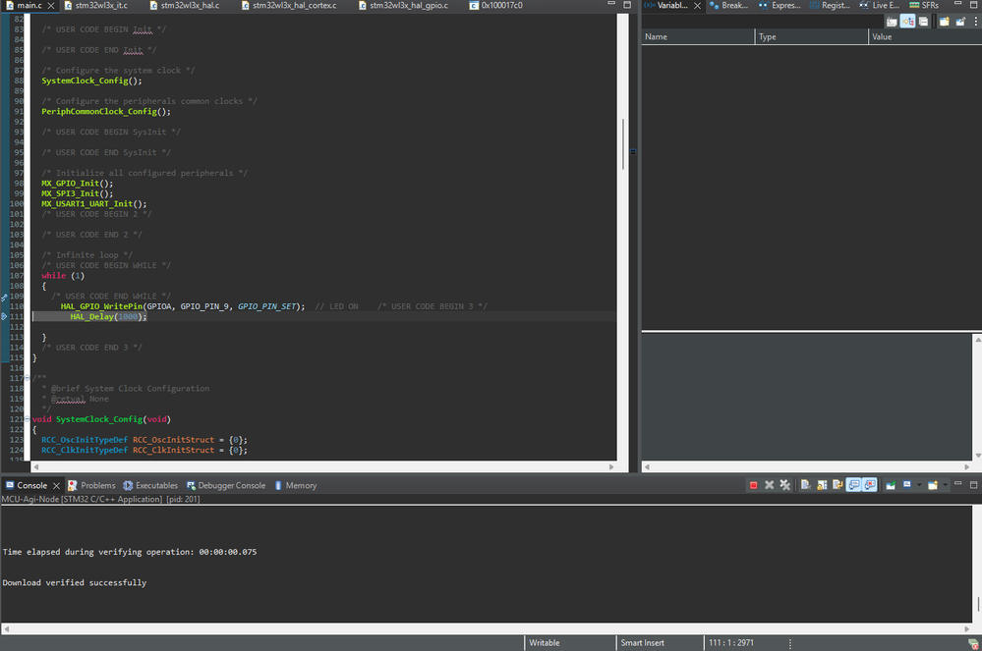
Task: Clear the console output
Action: [x=806, y=485]
